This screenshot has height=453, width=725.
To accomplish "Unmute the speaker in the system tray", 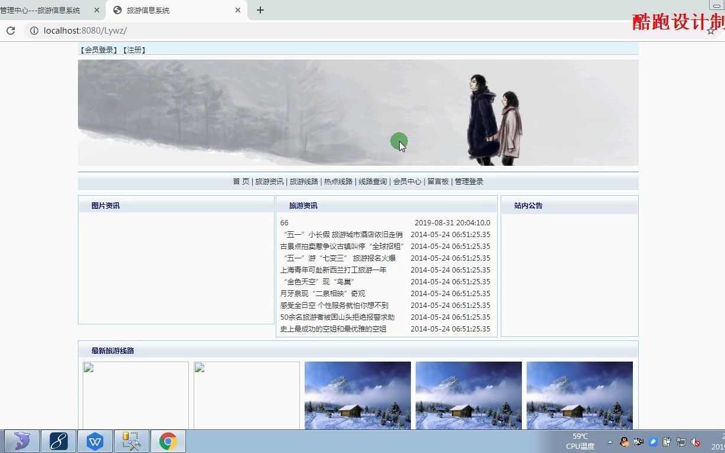I will coord(695,441).
